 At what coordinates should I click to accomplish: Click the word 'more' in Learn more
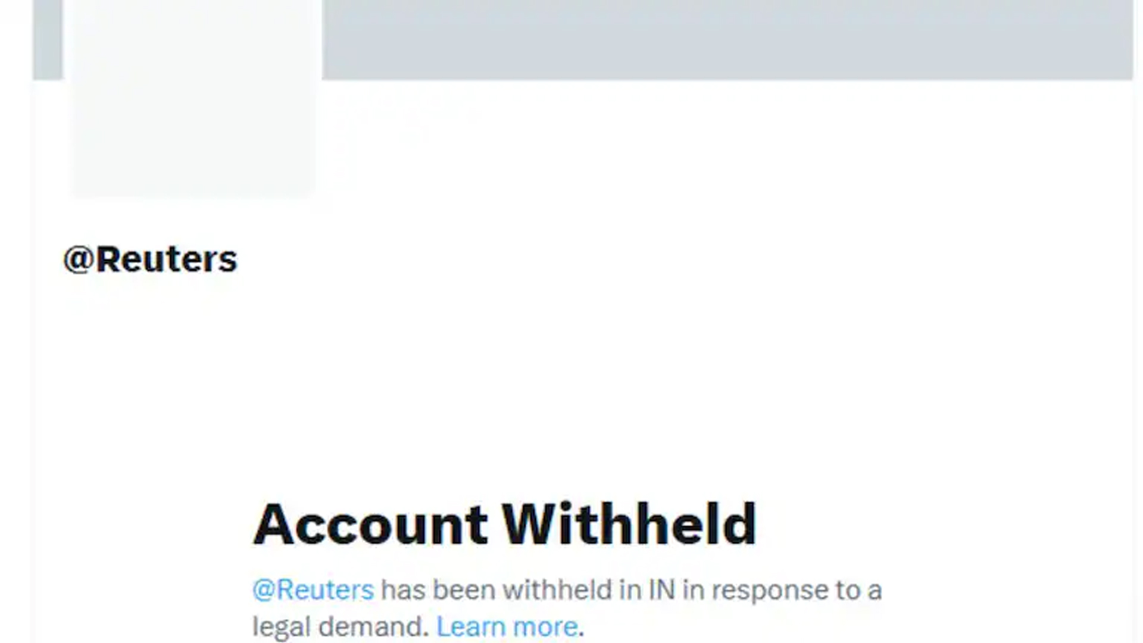point(545,627)
